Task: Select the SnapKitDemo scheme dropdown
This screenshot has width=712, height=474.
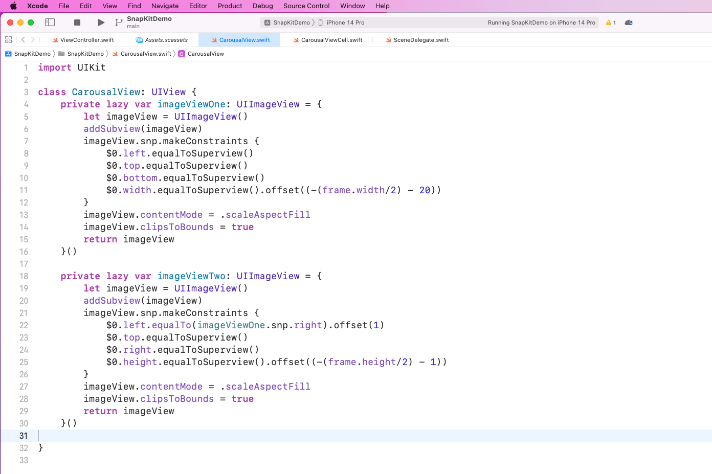Action: pos(287,22)
